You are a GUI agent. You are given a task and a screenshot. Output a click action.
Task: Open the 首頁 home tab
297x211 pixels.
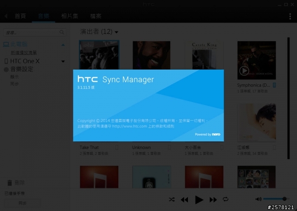(x=20, y=16)
